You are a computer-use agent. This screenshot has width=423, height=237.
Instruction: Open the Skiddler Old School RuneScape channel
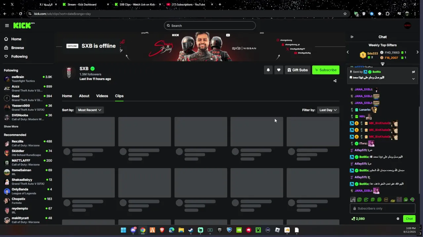coord(28,153)
